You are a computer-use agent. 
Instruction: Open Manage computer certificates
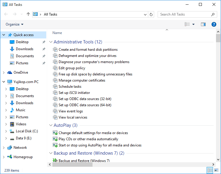82,80
